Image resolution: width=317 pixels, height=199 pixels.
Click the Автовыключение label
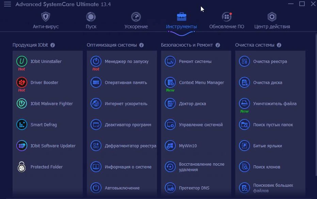[122, 188]
